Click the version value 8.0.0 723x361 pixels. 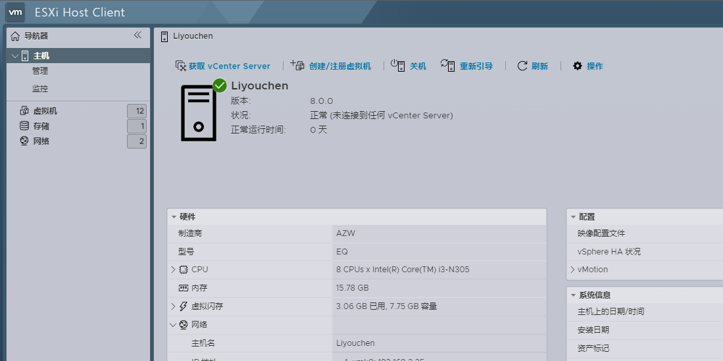(x=322, y=101)
